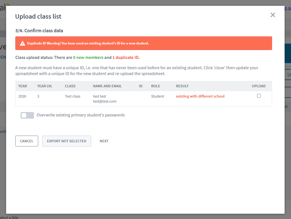Click the warning triangle icon in the banner
291x219 pixels.
pyautogui.click(x=23, y=43)
